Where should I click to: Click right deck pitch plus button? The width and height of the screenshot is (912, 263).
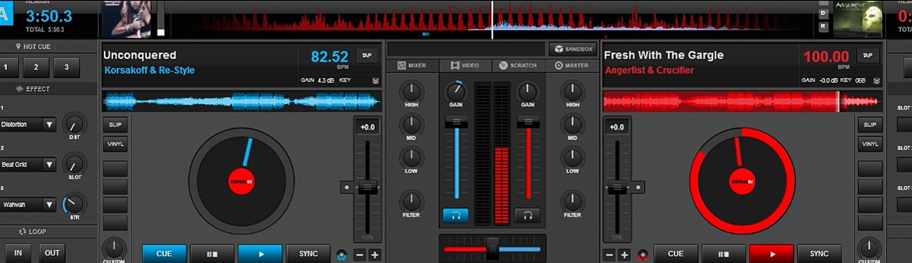(x=625, y=255)
